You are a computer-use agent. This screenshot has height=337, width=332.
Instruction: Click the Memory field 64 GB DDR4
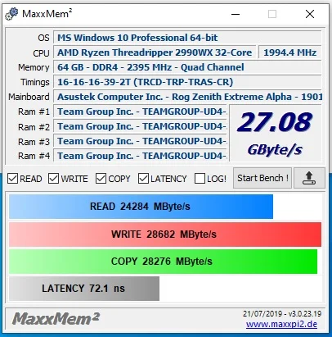pyautogui.click(x=187, y=67)
